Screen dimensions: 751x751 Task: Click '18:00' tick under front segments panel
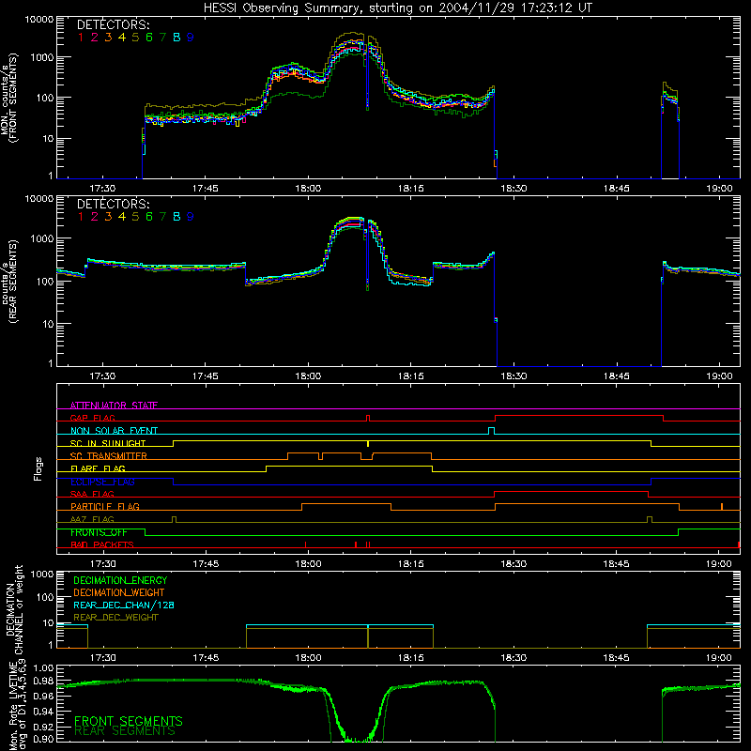coord(308,189)
